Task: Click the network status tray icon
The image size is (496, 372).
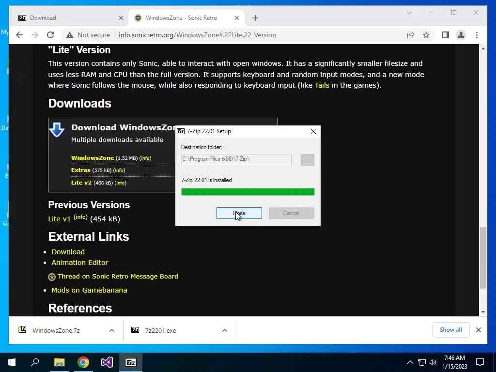Action: 422,362
